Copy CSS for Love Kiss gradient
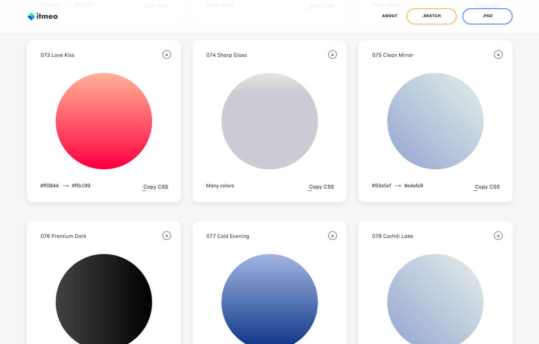This screenshot has height=344, width=539. [155, 187]
